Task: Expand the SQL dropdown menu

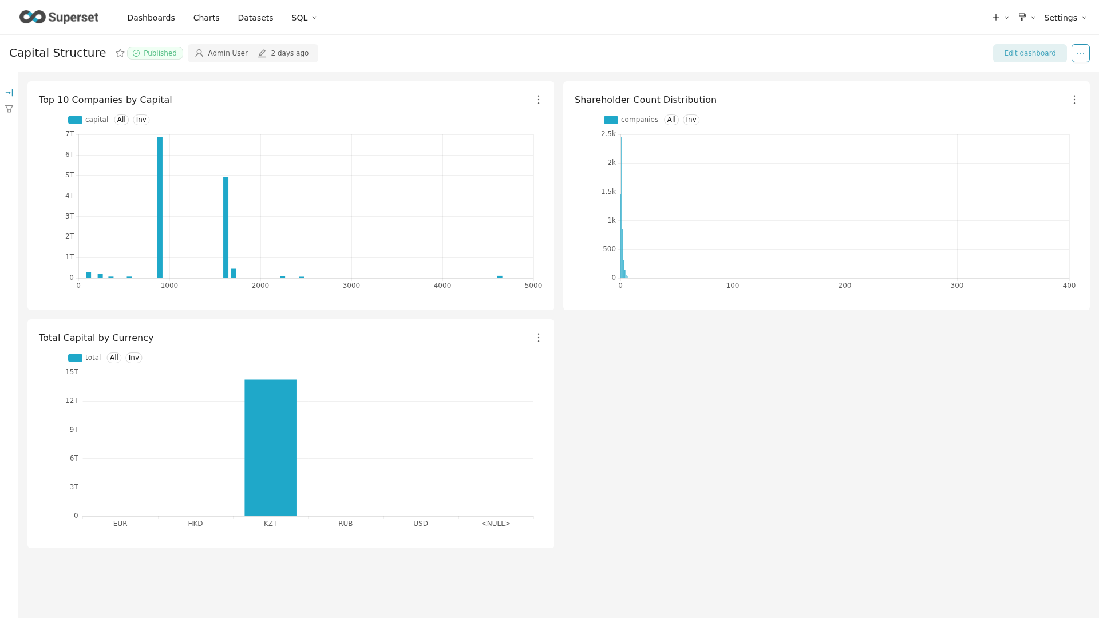Action: 304,18
